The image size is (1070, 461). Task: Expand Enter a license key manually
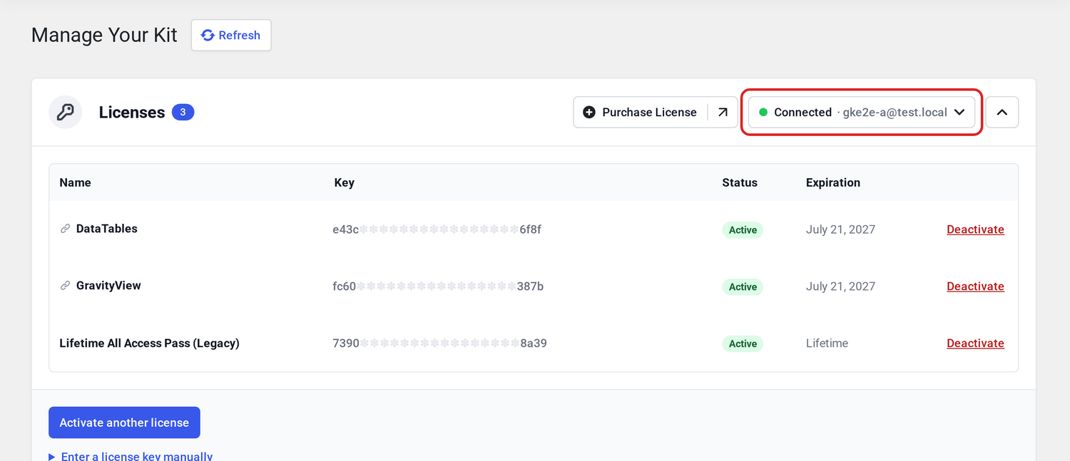tap(131, 456)
